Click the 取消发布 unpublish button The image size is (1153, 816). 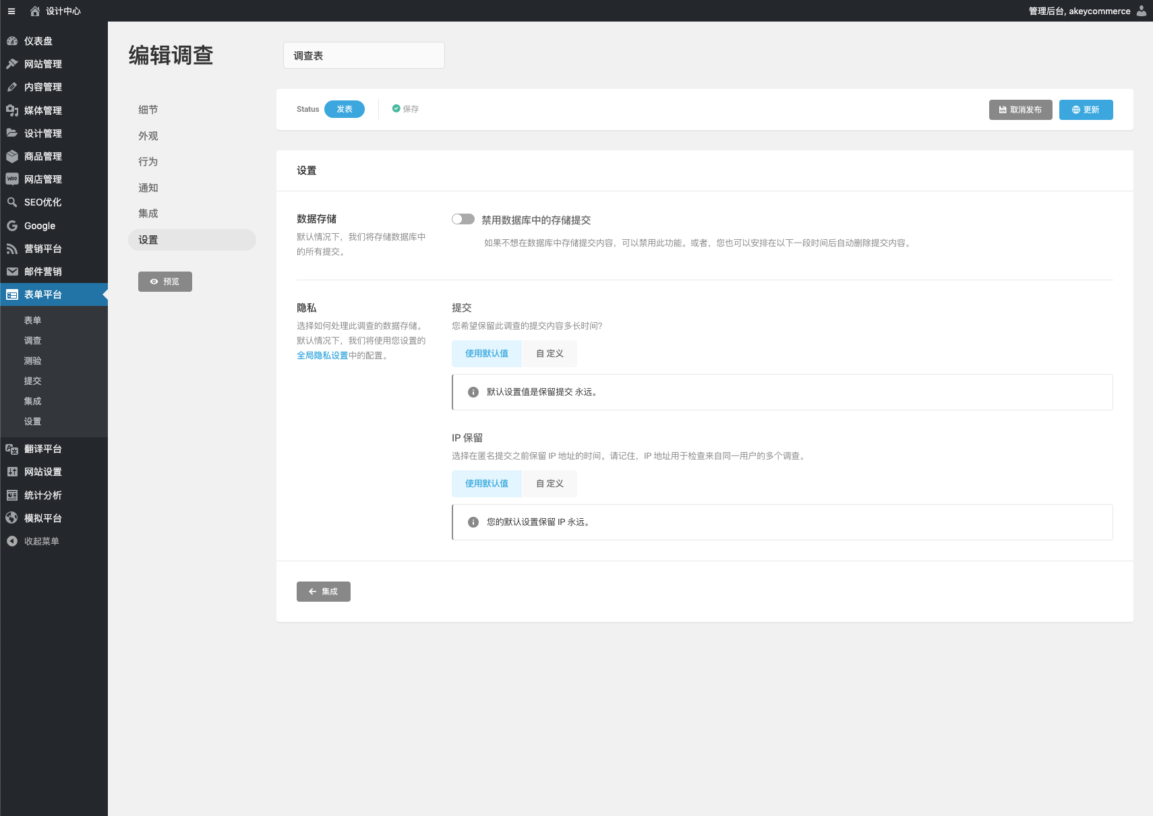(1021, 110)
